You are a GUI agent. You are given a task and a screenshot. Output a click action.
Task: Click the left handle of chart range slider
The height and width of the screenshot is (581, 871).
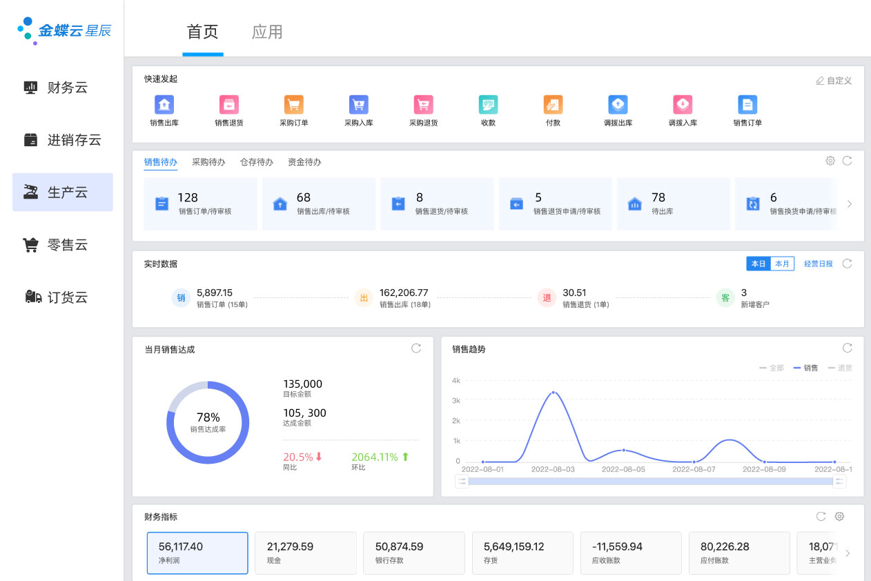pos(462,482)
